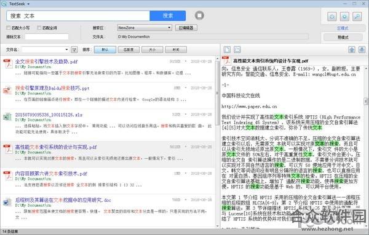This screenshot has width=369, height=235.
Task: Click the 14 条结果 status bar text
Action: pyautogui.click(x=10, y=231)
